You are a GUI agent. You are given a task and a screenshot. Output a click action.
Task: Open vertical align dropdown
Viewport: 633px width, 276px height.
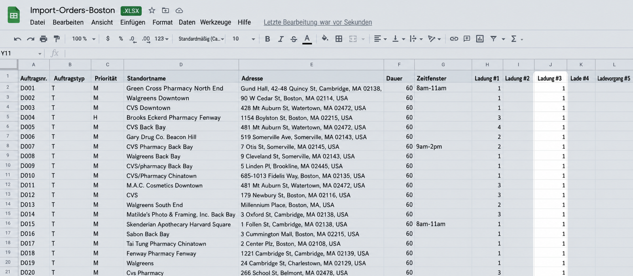tap(398, 39)
